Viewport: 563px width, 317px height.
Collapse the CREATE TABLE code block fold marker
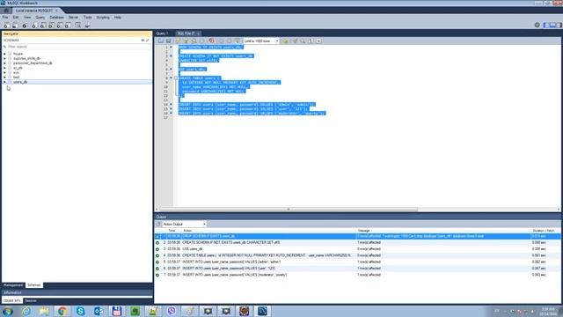pyautogui.click(x=176, y=78)
